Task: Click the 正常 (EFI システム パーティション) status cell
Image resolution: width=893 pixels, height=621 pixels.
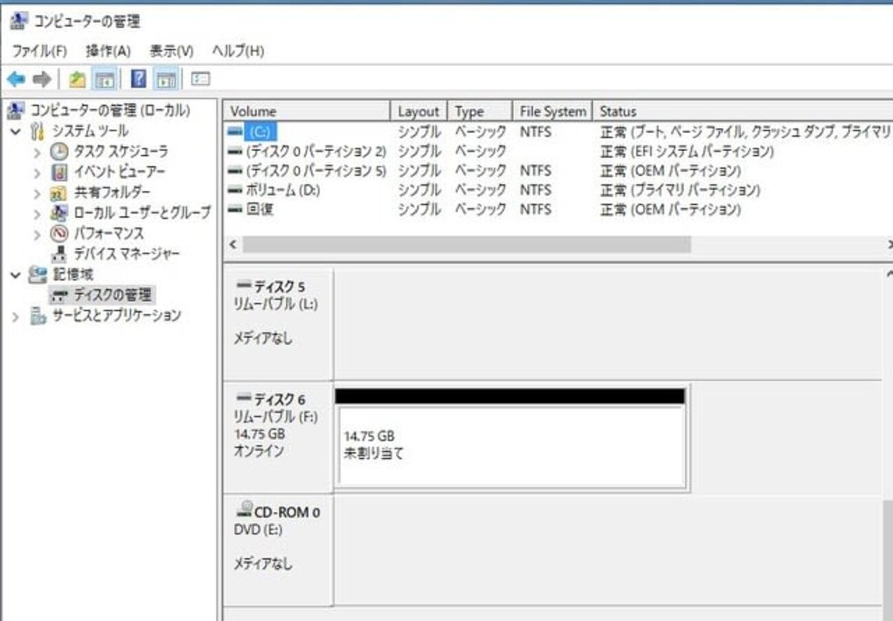Action: click(x=687, y=150)
